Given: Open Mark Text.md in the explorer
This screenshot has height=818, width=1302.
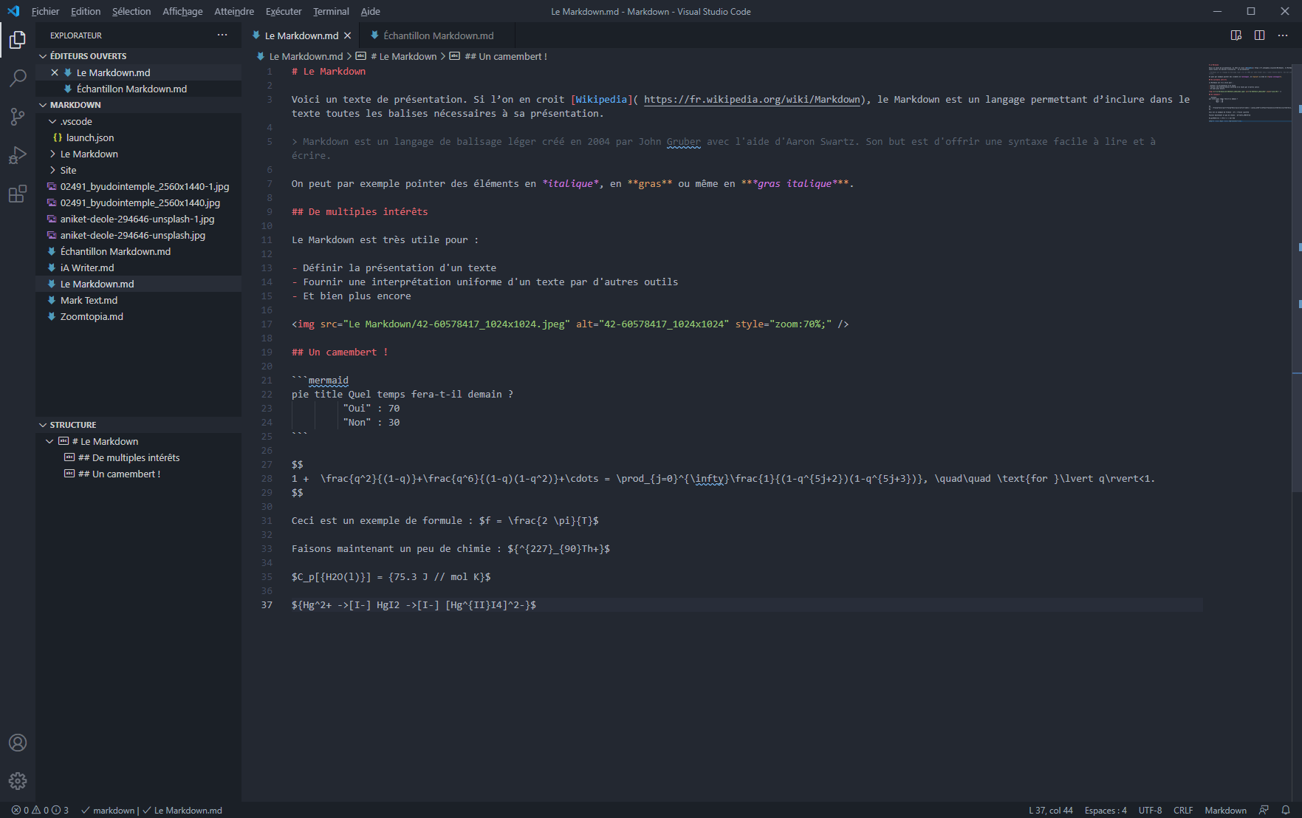Looking at the screenshot, I should 89,300.
